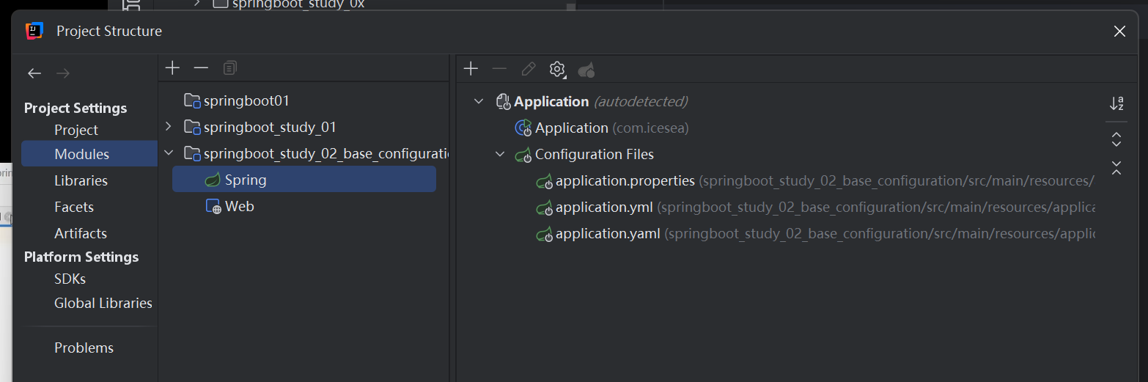
Task: Open the Artifacts settings section
Action: click(81, 233)
